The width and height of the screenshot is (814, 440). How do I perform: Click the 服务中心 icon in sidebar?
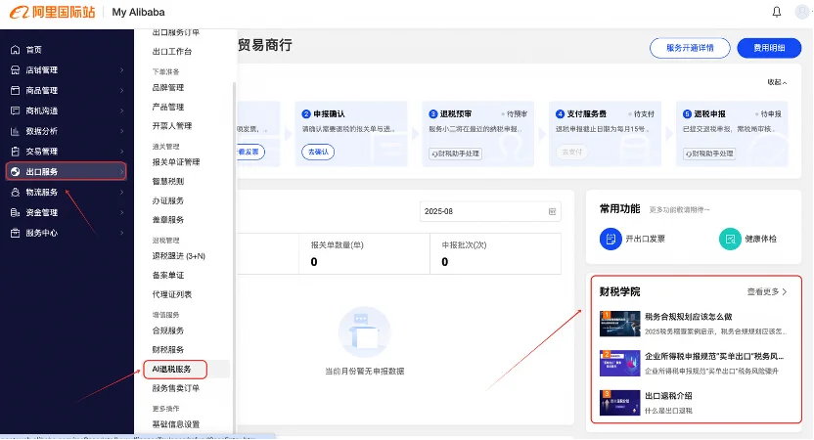click(x=15, y=233)
